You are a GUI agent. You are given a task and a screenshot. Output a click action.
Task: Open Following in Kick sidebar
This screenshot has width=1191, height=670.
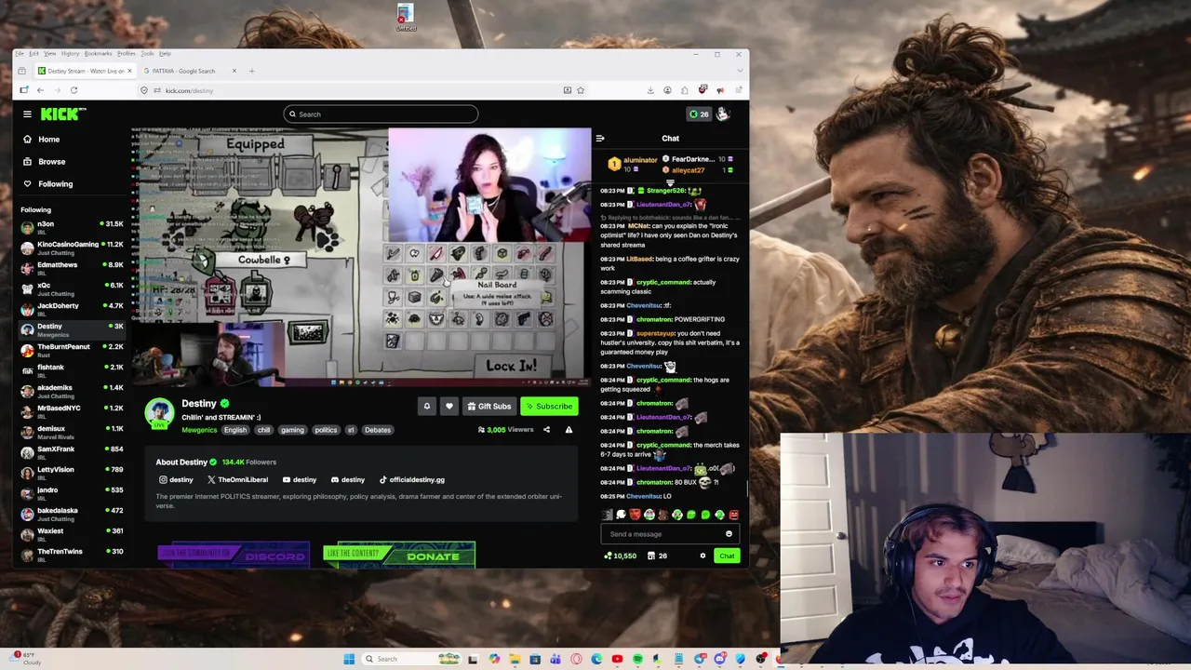[x=55, y=184]
